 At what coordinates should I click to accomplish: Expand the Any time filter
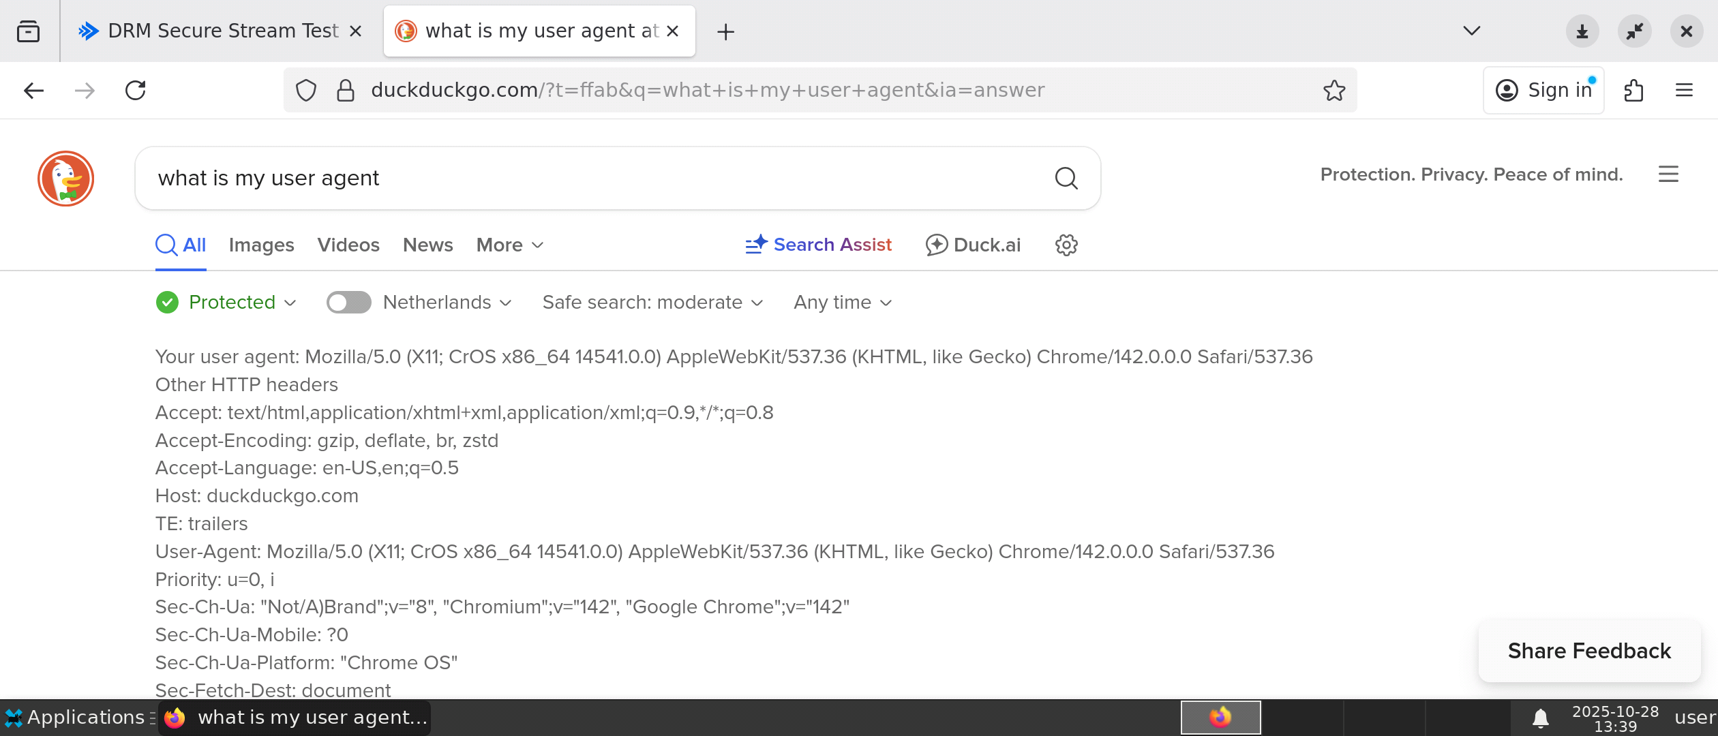pyautogui.click(x=842, y=302)
